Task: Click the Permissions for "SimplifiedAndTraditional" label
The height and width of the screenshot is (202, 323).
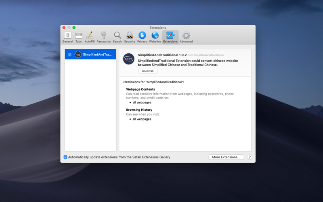Action: 153,82
